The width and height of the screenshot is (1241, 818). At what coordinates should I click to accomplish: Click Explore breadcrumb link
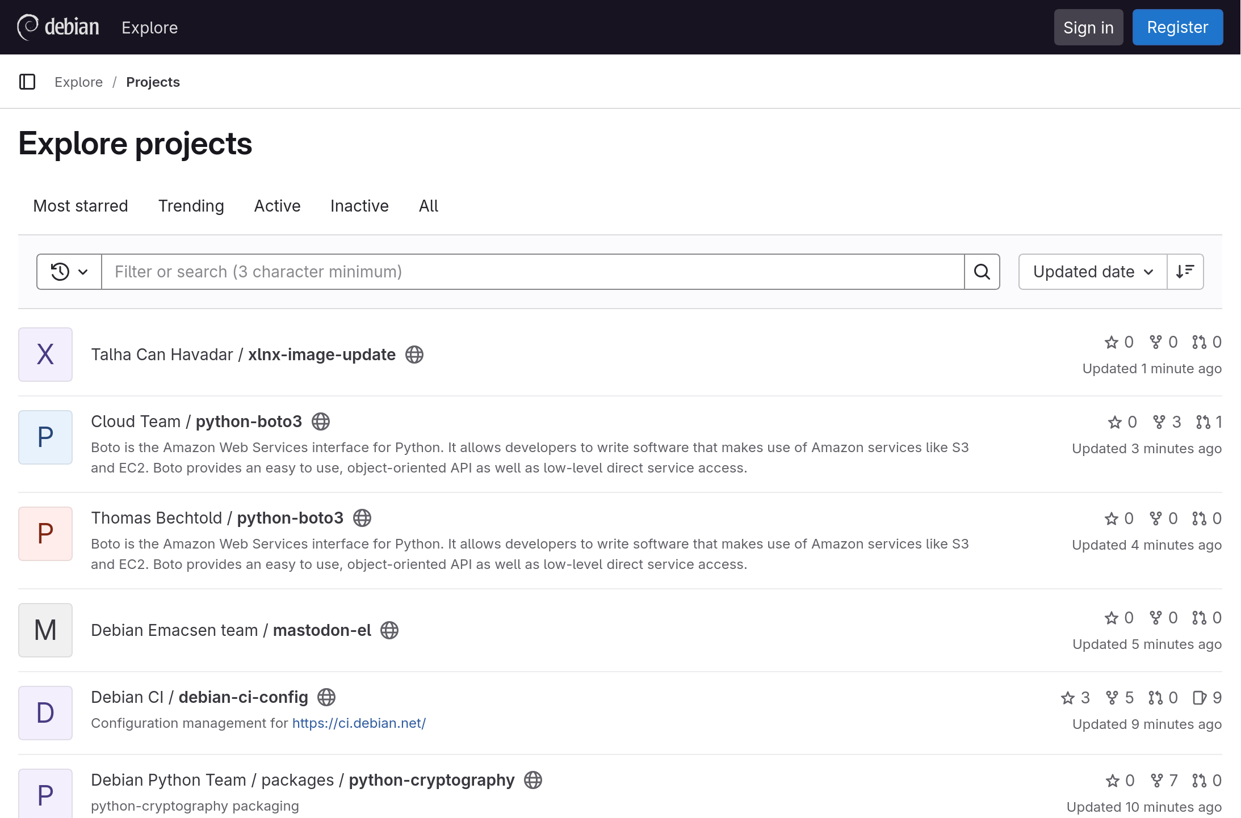(x=78, y=82)
